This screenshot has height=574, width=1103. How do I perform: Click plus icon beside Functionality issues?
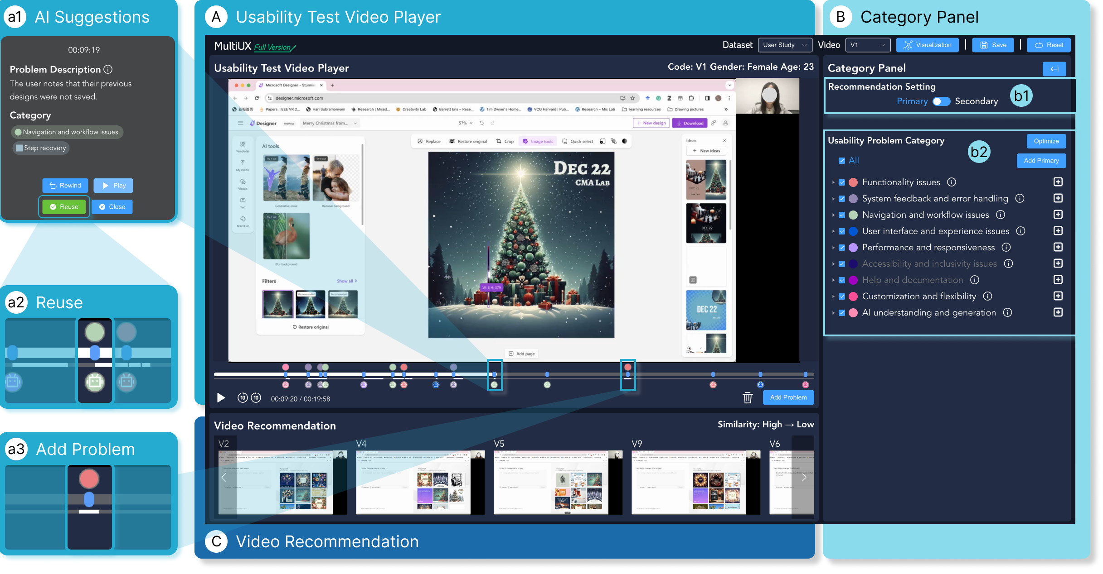click(x=1059, y=182)
